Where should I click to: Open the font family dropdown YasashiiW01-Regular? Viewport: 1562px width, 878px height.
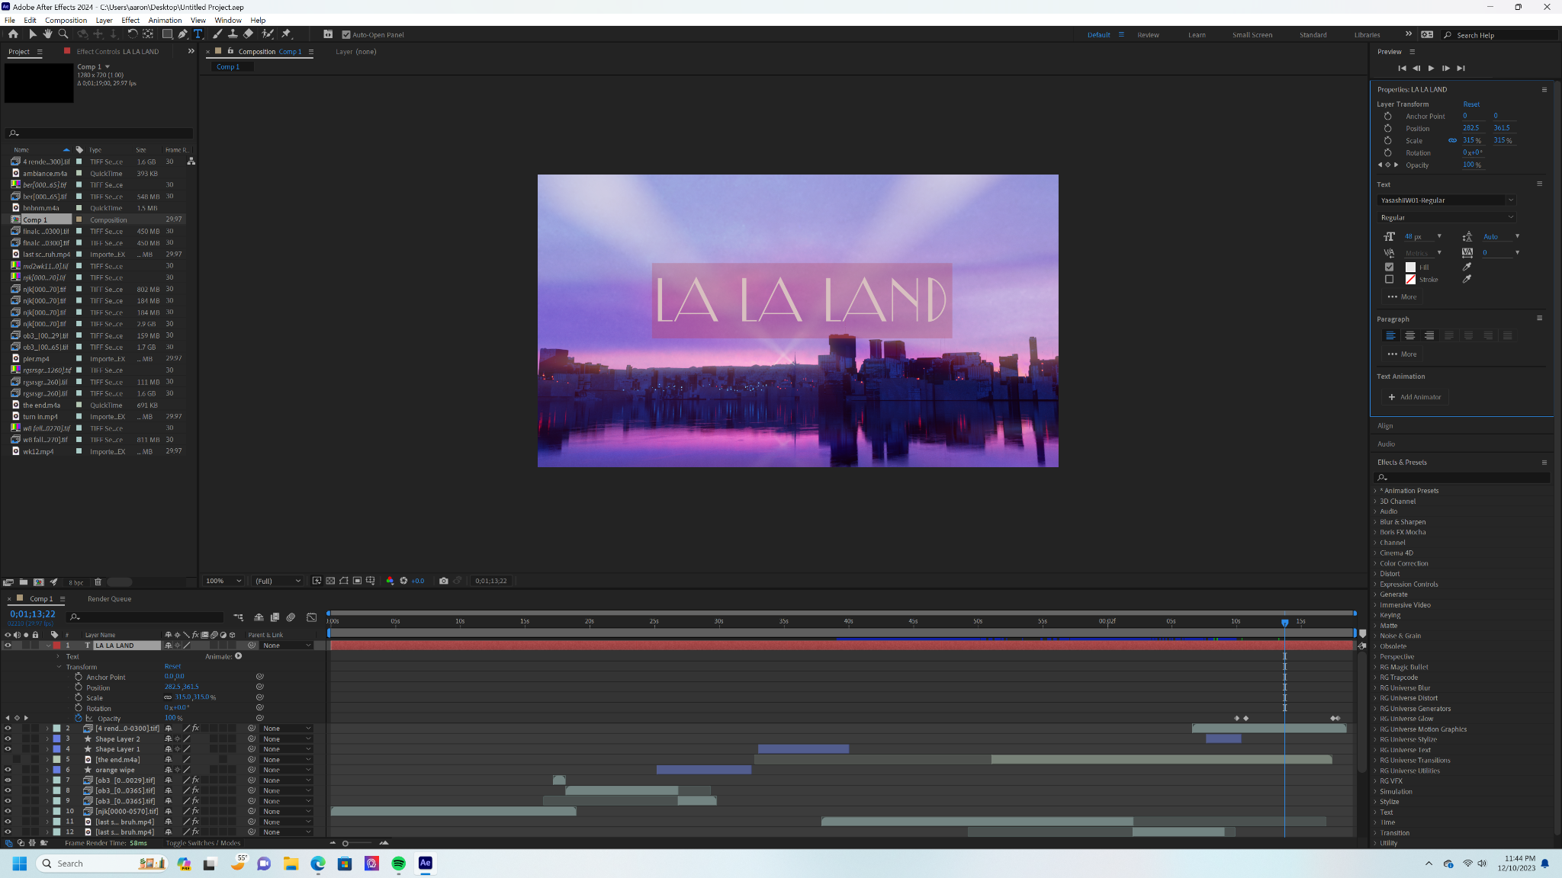[x=1446, y=200]
